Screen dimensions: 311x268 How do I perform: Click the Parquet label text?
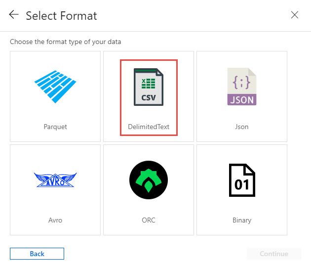55,127
